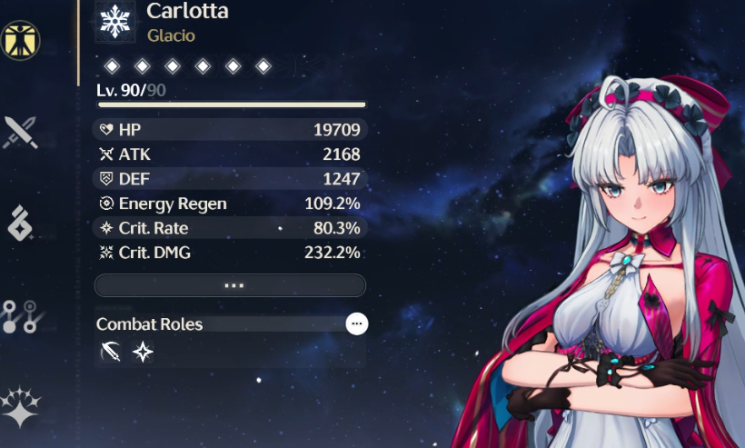The width and height of the screenshot is (745, 448).
Task: Click the Crit. Rate stat row
Action: 230,228
